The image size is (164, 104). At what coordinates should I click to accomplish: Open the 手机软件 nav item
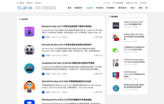click(99, 8)
